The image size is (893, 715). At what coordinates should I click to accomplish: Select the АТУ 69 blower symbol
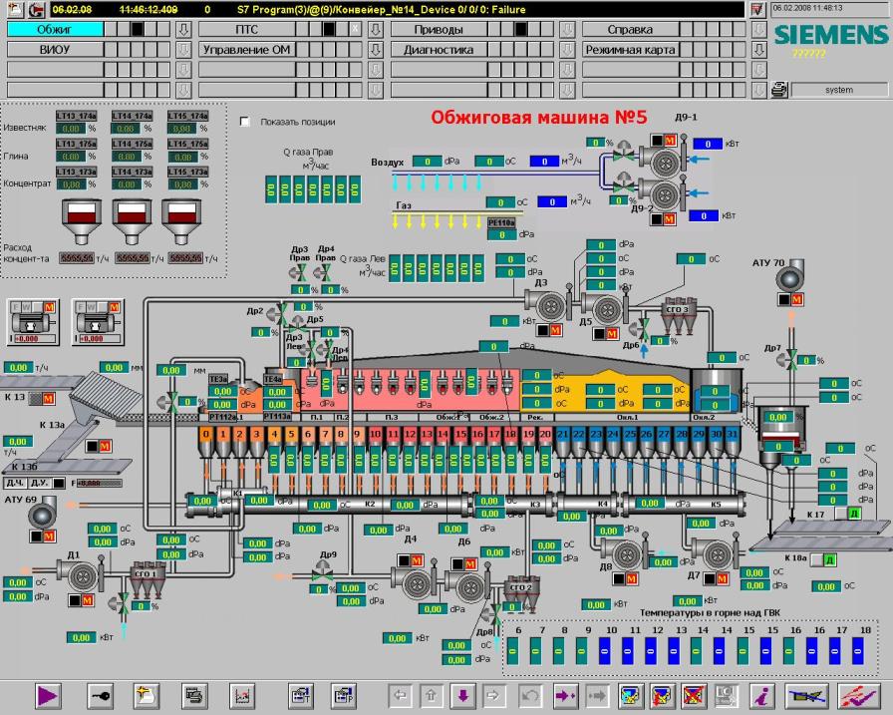43,514
